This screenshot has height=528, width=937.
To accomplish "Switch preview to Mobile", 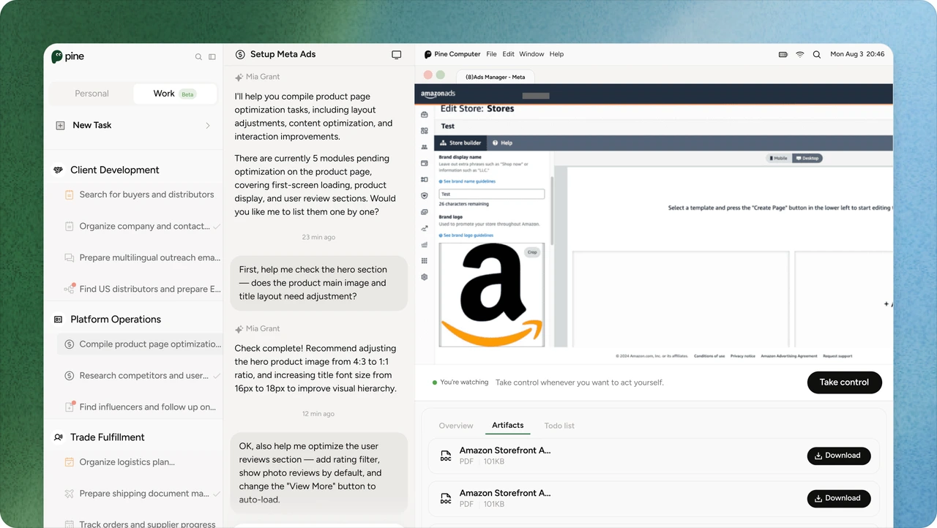I will point(778,158).
